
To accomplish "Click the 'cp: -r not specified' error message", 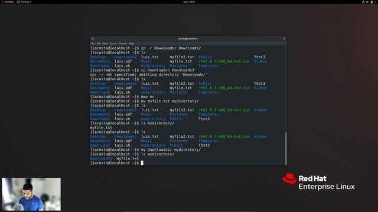I will pos(149,75).
